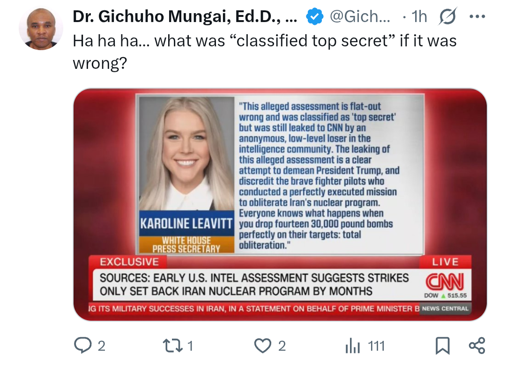This screenshot has width=506, height=368.
Task: Click the display name Dr. Gichuho Mungai
Action: coord(185,16)
